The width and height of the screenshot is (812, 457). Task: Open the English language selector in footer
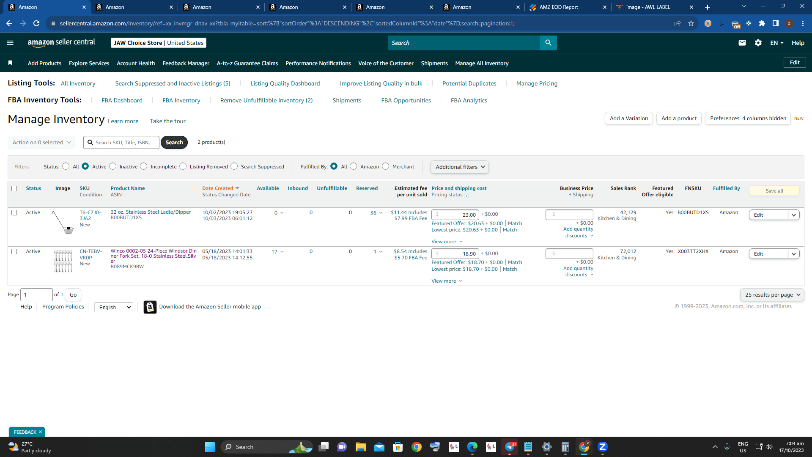(x=114, y=307)
